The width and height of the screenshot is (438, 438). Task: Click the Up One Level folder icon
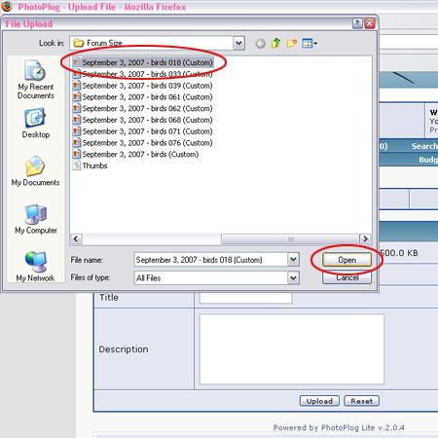pyautogui.click(x=275, y=43)
